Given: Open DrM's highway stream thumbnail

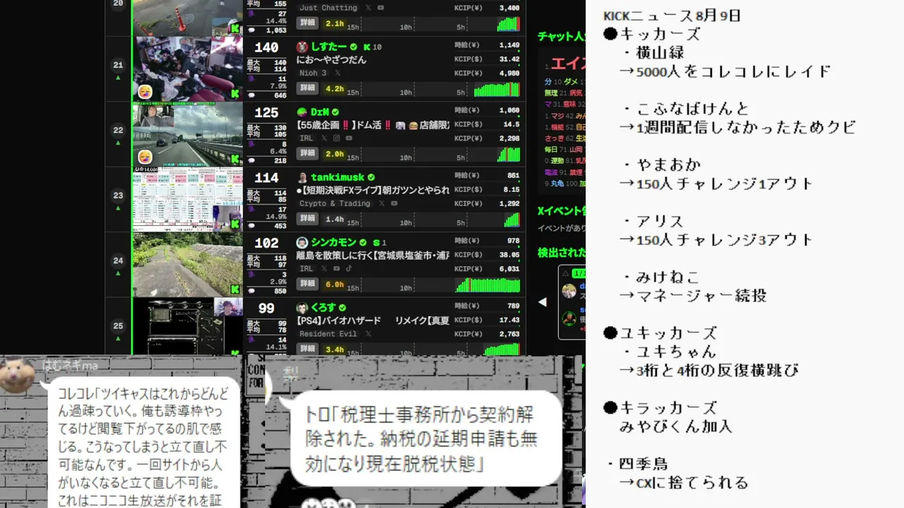Looking at the screenshot, I should (x=188, y=134).
